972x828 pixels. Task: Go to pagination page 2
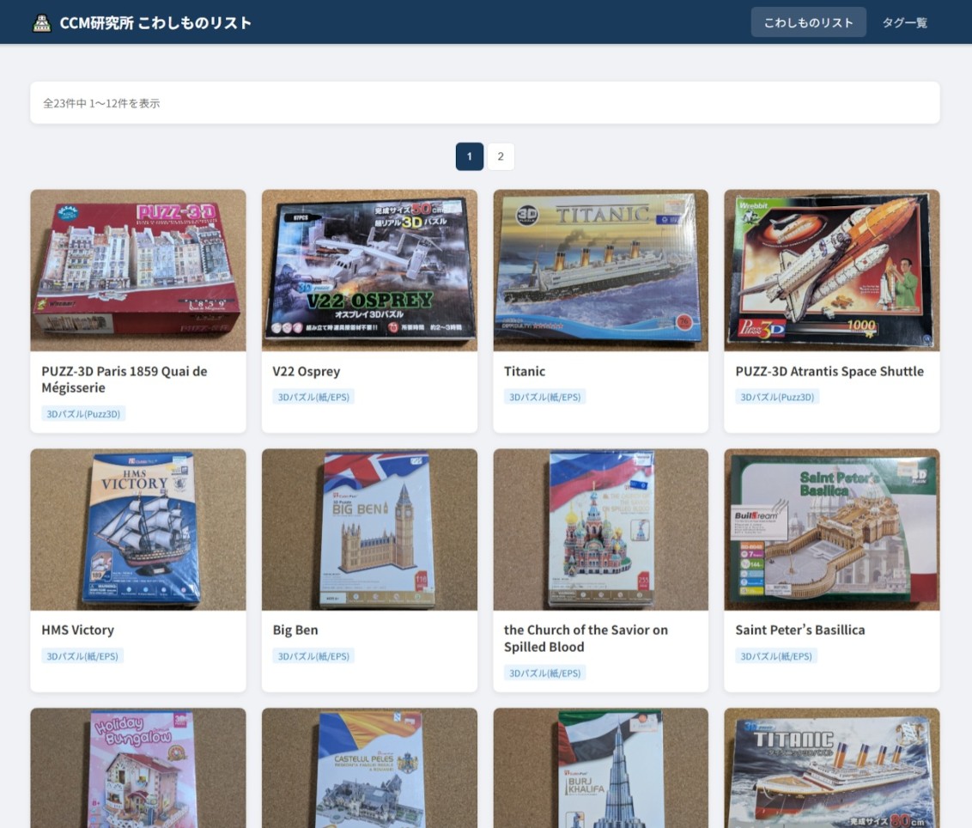tap(501, 156)
